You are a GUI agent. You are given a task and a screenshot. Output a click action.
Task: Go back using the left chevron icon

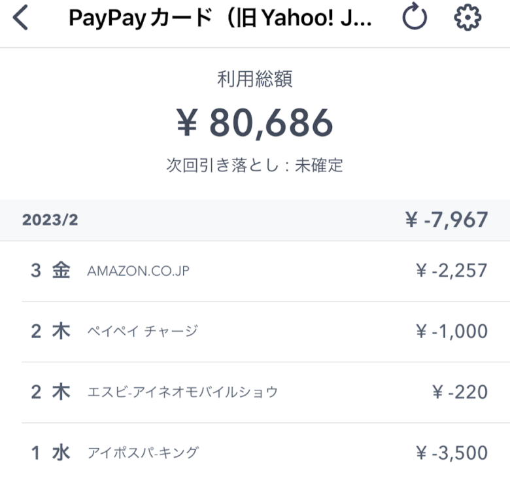click(x=20, y=18)
